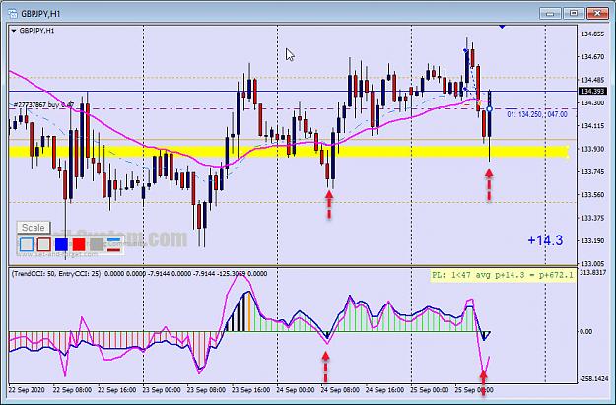Click the GBPJPY,H1 window title text
This screenshot has height=405, width=616.
pos(40,14)
